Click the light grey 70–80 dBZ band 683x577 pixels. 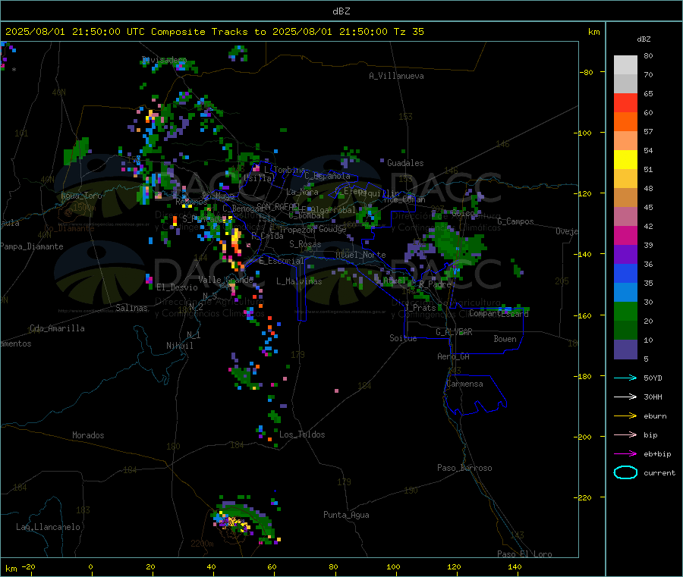(625, 65)
